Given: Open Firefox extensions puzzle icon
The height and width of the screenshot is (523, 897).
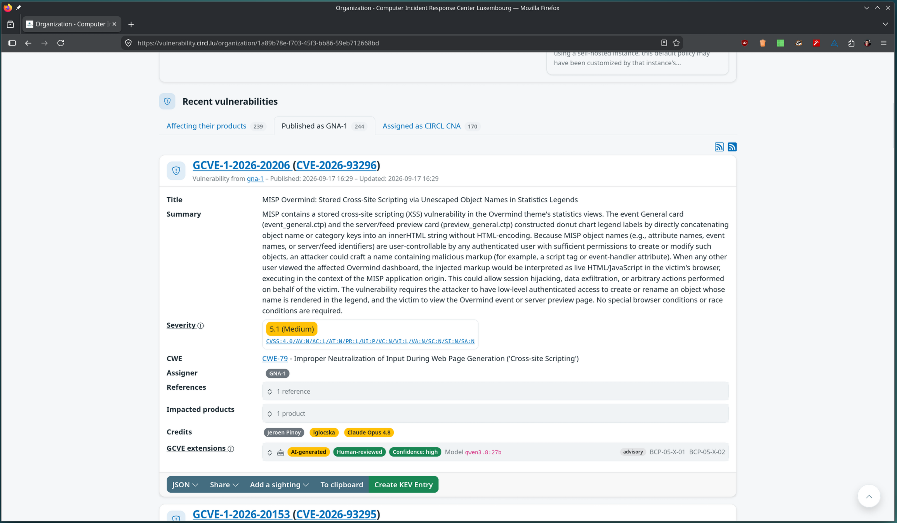Looking at the screenshot, I should pyautogui.click(x=851, y=43).
